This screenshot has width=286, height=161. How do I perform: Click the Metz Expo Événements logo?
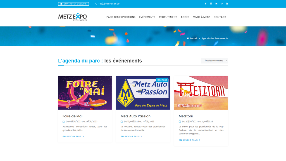pos(73,17)
